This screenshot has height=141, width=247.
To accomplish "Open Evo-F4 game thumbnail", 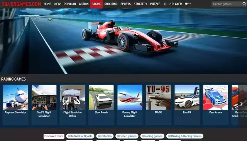I will (x=187, y=97).
